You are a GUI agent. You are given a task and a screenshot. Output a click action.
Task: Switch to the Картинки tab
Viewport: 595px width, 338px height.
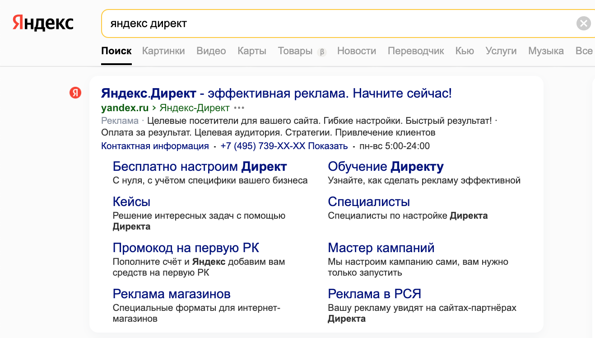coord(163,51)
